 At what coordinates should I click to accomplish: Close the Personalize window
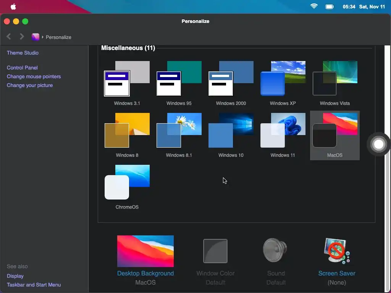pos(7,21)
